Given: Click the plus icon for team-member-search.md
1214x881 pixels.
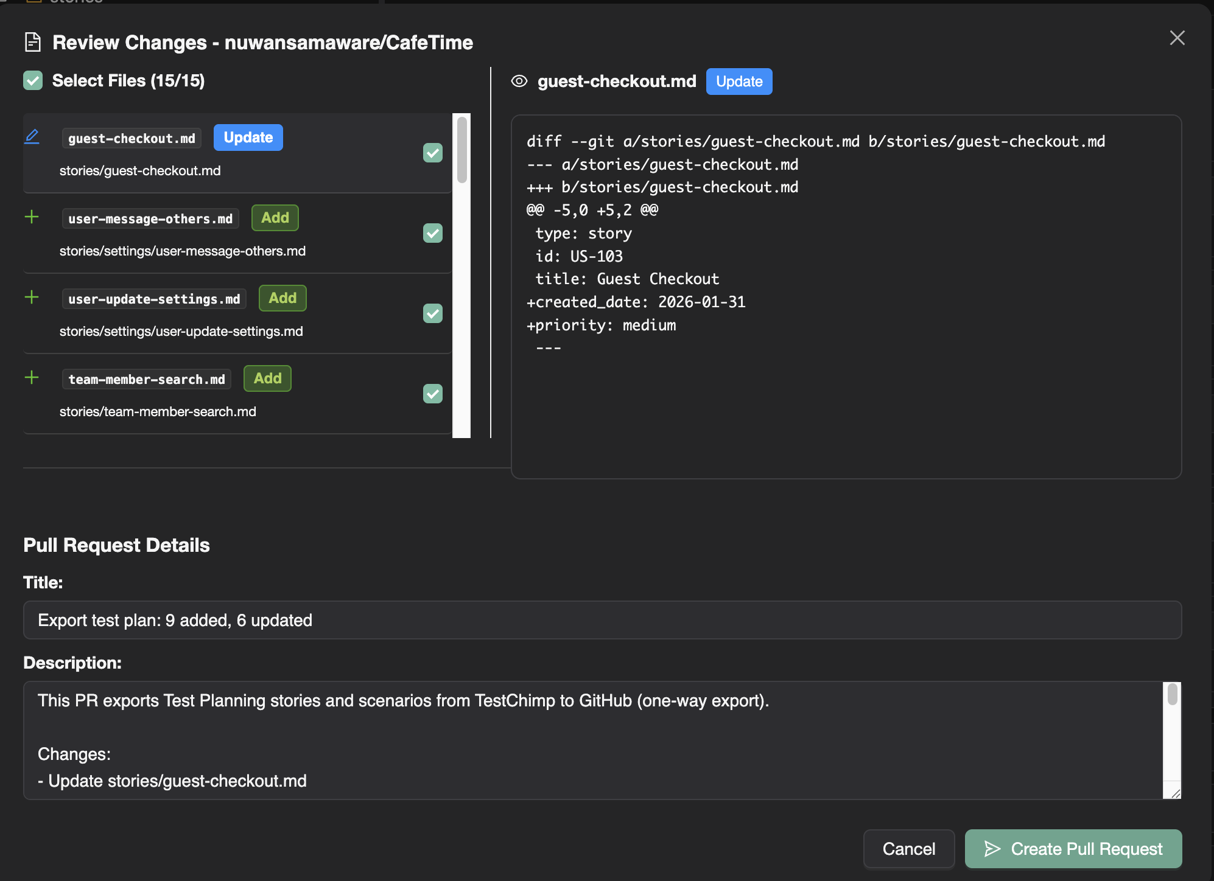Looking at the screenshot, I should 32,377.
